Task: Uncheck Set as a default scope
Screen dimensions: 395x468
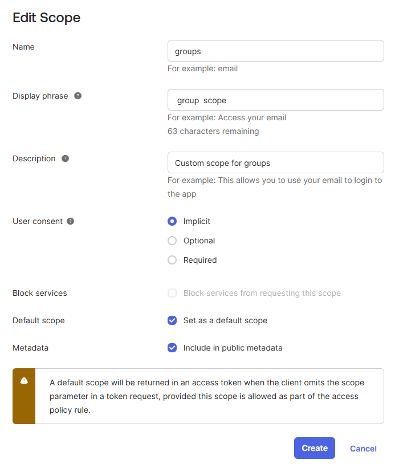Action: click(172, 320)
